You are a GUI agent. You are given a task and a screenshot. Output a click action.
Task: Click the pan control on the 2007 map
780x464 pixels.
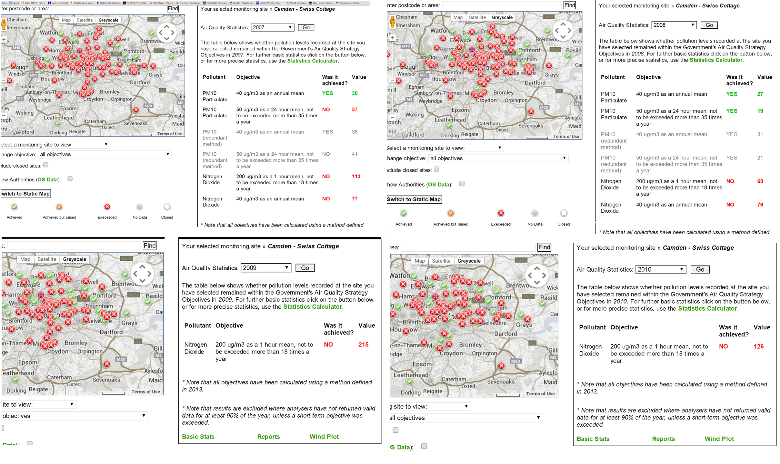coord(166,33)
